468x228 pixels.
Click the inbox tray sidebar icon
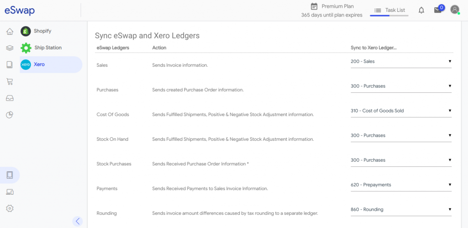(x=10, y=98)
